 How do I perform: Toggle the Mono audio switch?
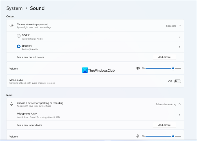tap(177, 81)
